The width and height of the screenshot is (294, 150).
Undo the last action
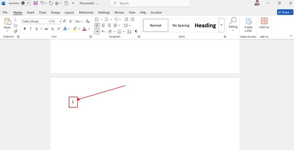pyautogui.click(x=42, y=3)
